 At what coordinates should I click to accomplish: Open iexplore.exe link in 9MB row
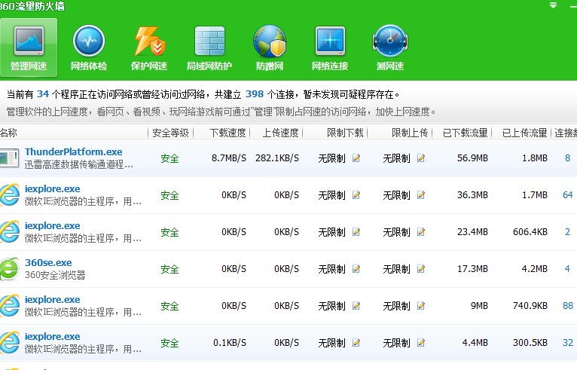point(52,300)
